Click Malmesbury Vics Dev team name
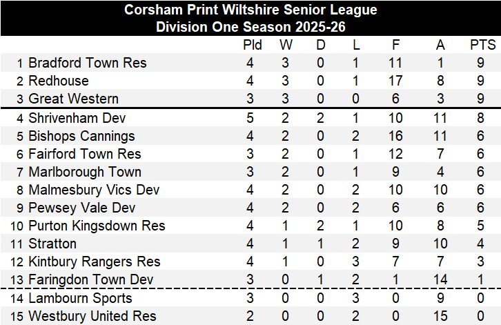The width and height of the screenshot is (501, 325). click(x=94, y=190)
